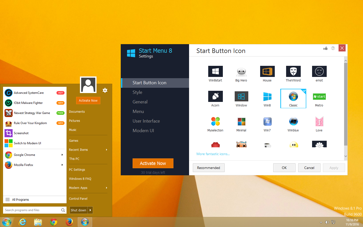Select the Acorn start button icon
Image resolution: width=363 pixels, height=227 pixels.
215,96
